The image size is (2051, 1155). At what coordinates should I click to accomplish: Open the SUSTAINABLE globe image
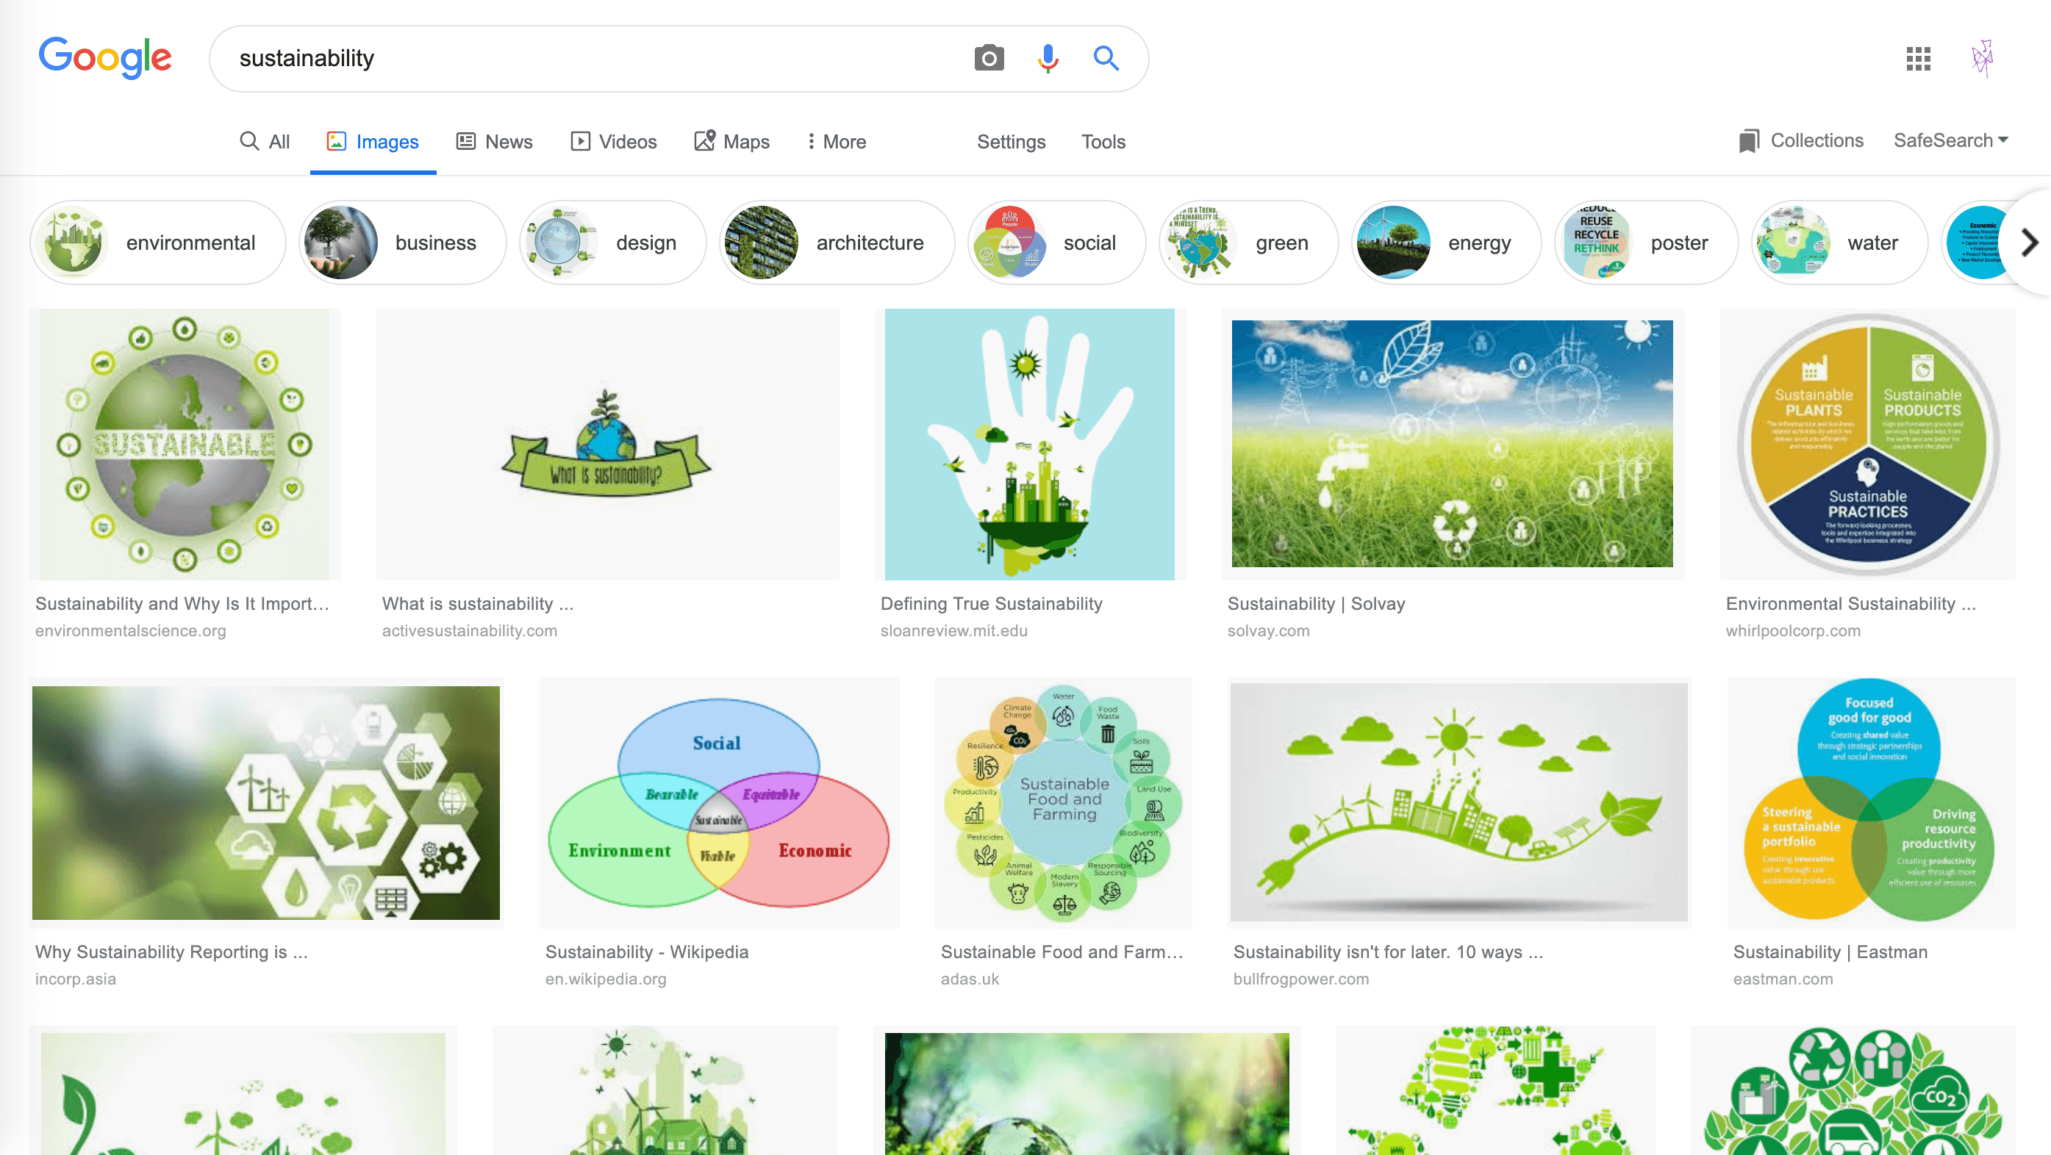click(185, 445)
